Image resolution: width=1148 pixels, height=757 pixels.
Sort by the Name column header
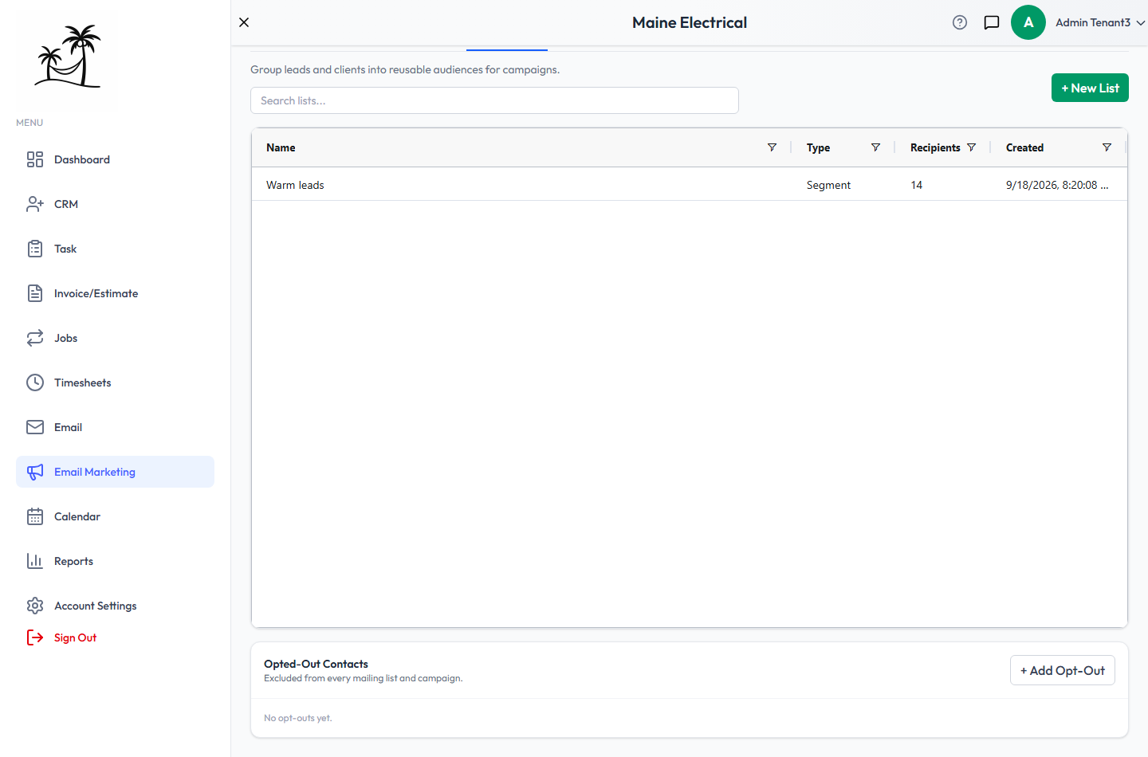point(281,147)
